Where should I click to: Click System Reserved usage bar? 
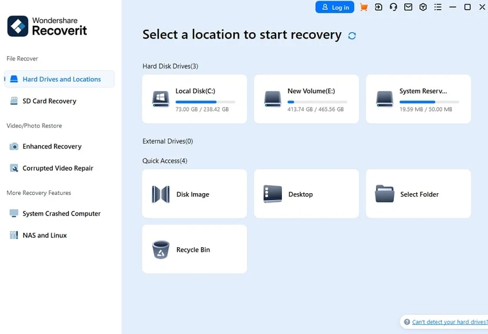(429, 102)
